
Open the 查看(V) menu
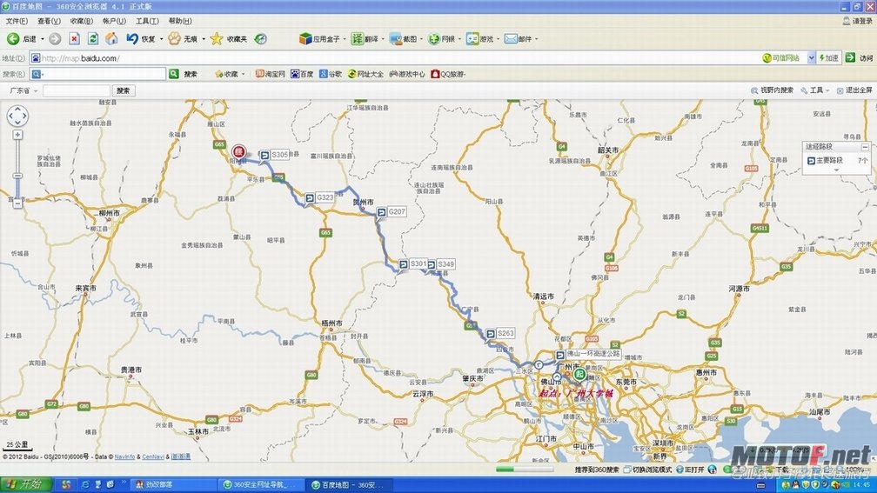pyautogui.click(x=49, y=21)
